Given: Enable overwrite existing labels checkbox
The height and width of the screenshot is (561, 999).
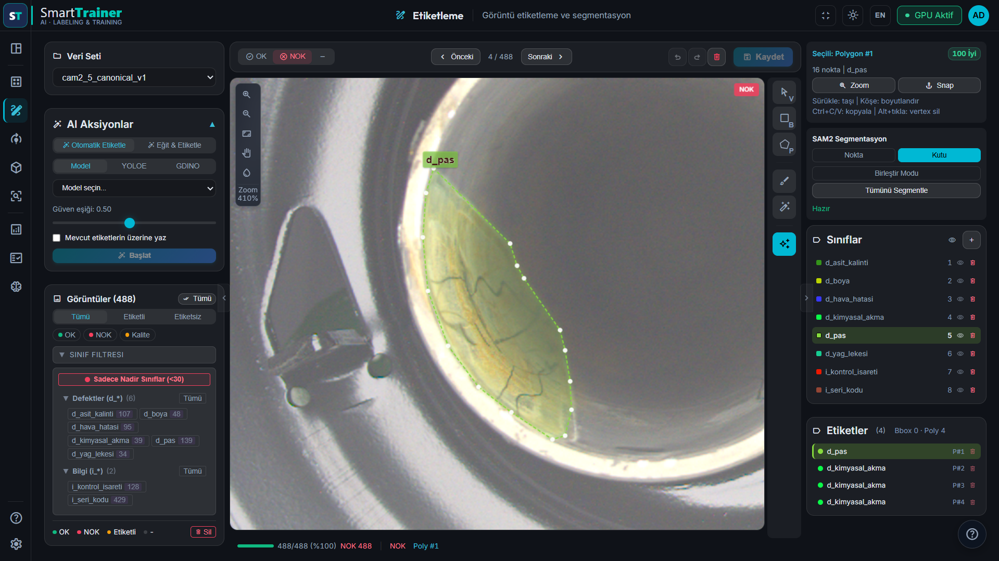Looking at the screenshot, I should (x=56, y=238).
